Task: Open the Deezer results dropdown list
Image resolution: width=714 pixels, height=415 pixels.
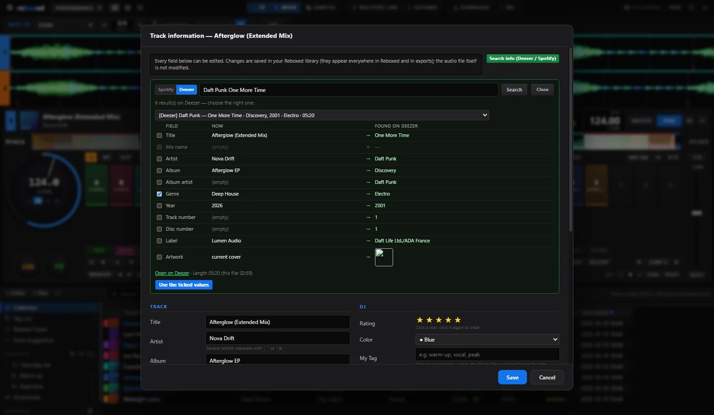Action: click(x=322, y=115)
